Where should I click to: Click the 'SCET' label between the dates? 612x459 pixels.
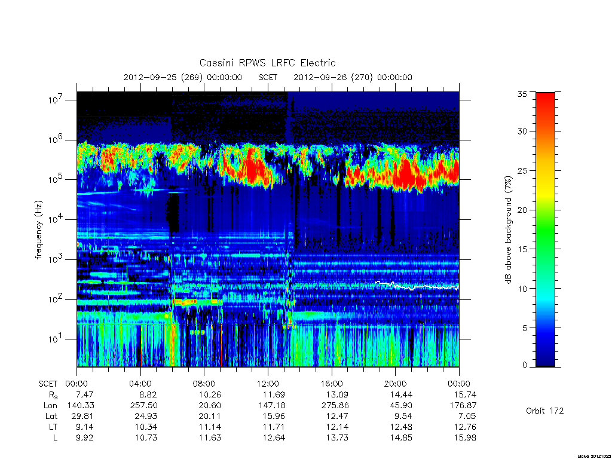coord(268,77)
